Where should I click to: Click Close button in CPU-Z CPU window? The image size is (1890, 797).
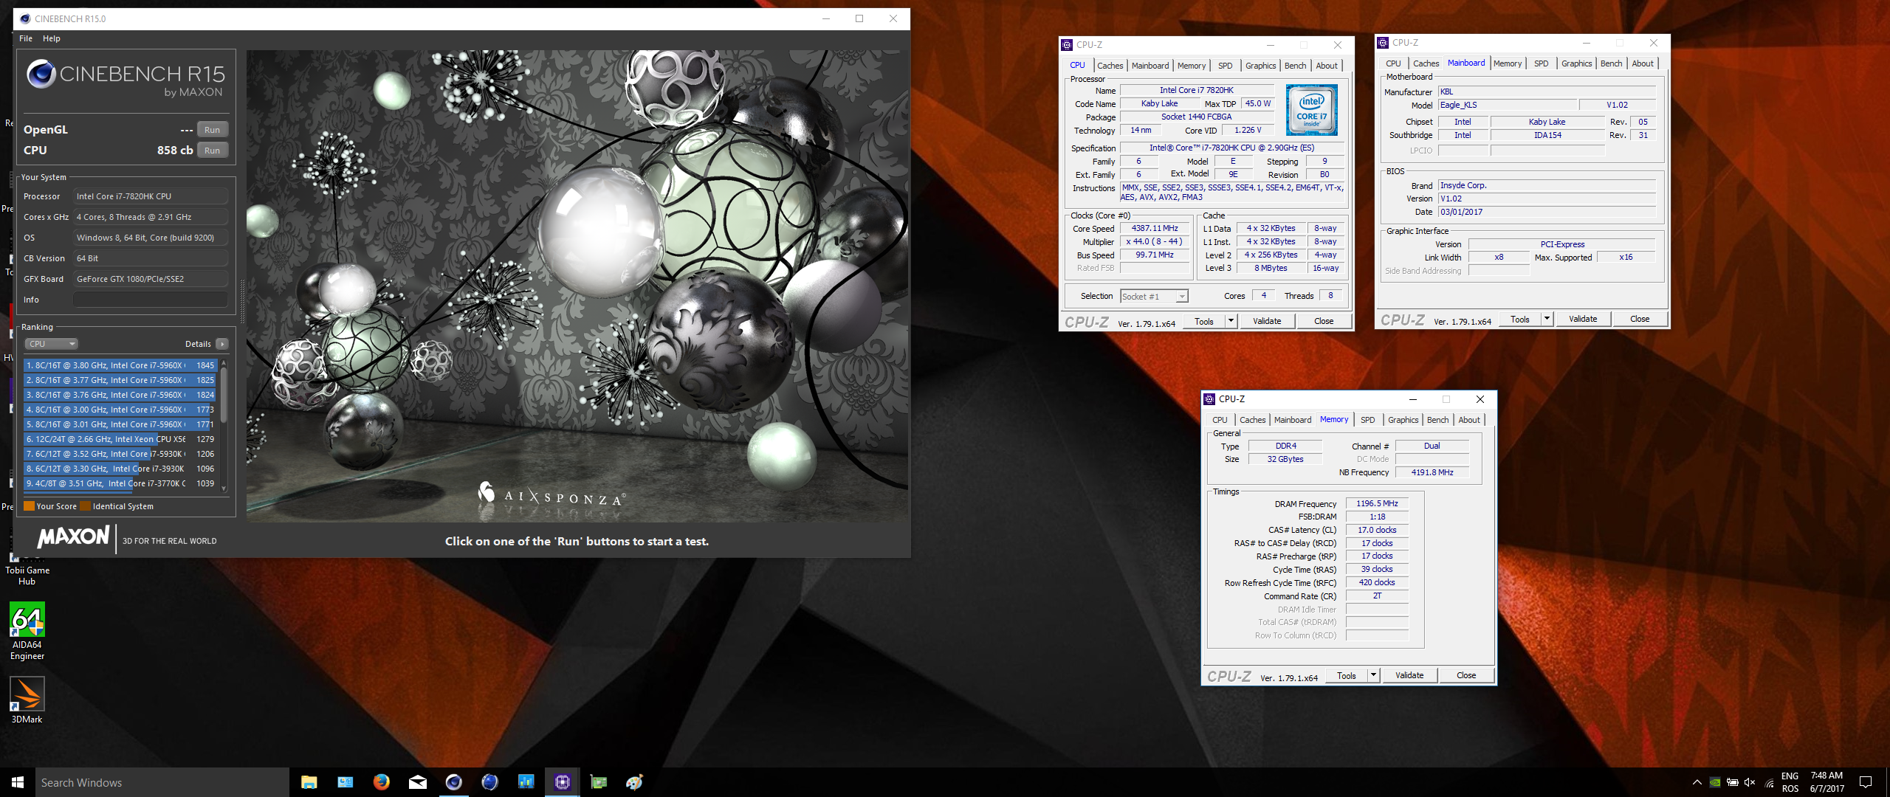pos(1324,321)
